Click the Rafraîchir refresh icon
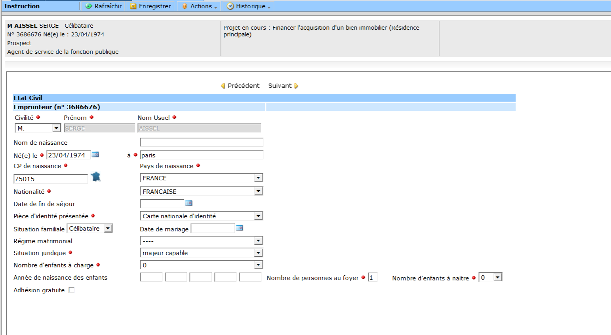 click(89, 6)
